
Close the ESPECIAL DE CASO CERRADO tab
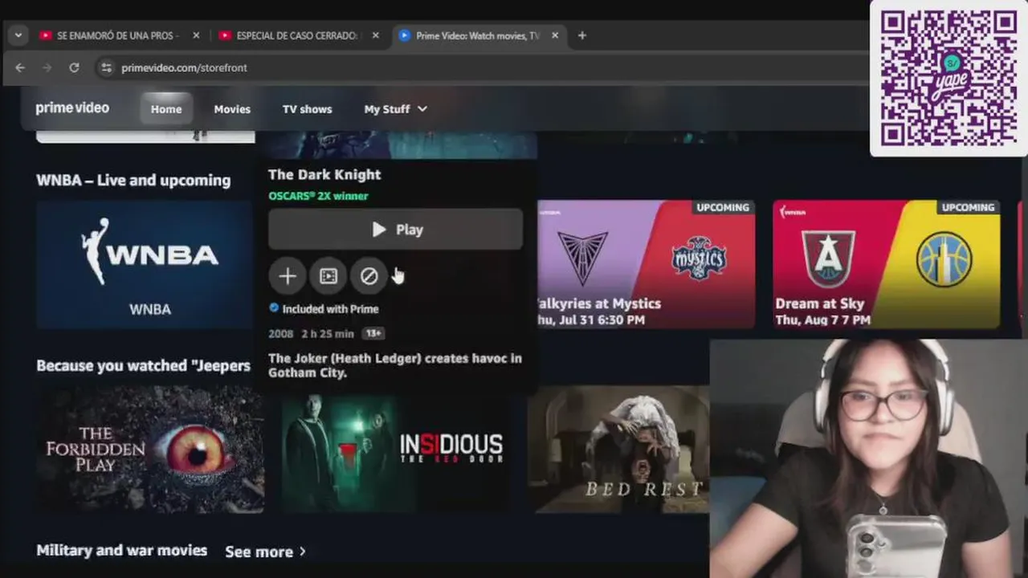click(375, 36)
